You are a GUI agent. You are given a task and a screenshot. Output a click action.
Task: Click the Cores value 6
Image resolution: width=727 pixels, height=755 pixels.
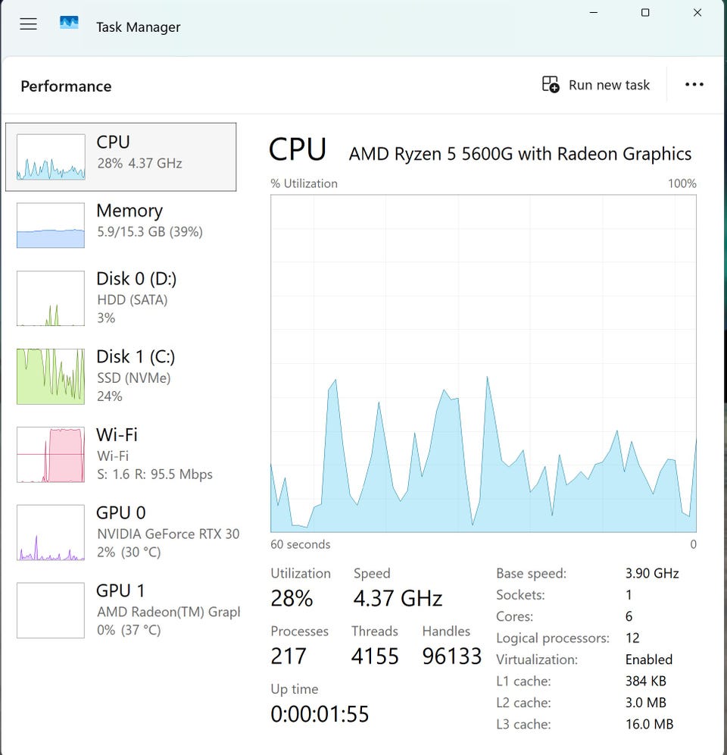[629, 616]
